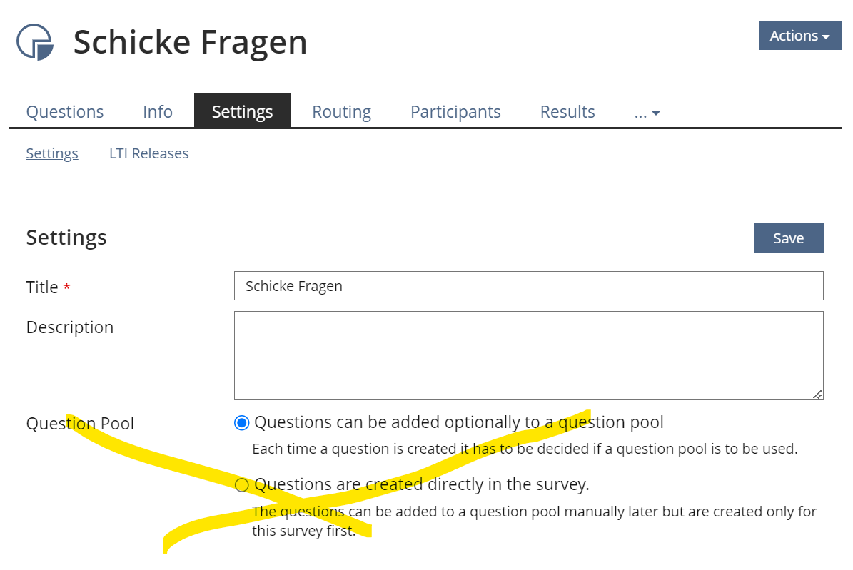Select 'Questions can be added optionally' radio option
This screenshot has height=570, width=853.
[242, 423]
